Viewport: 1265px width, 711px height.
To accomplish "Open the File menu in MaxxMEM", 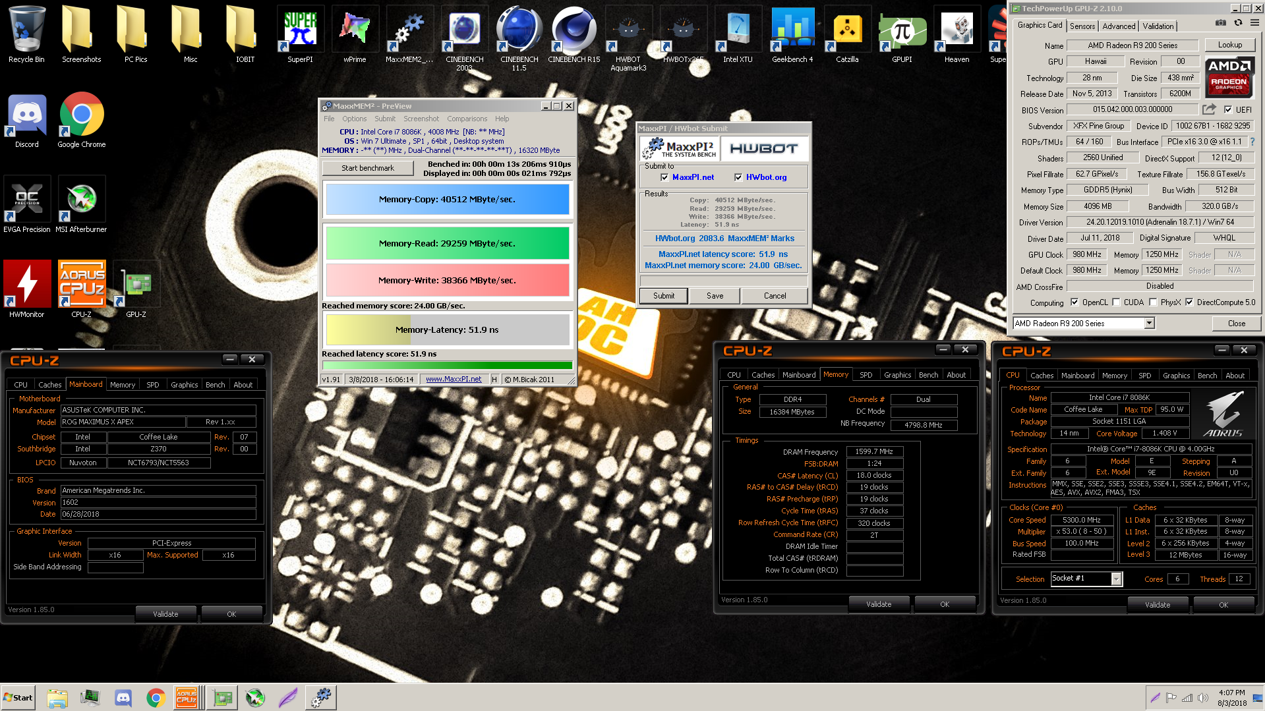I will click(329, 119).
